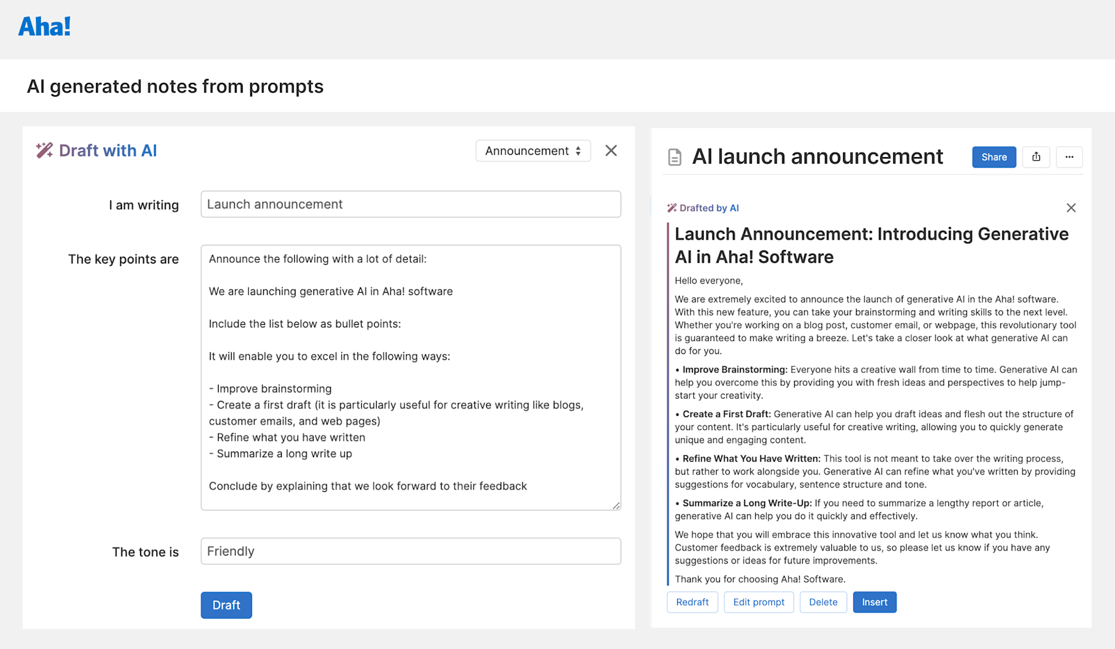Close the Draft with AI panel

(611, 150)
